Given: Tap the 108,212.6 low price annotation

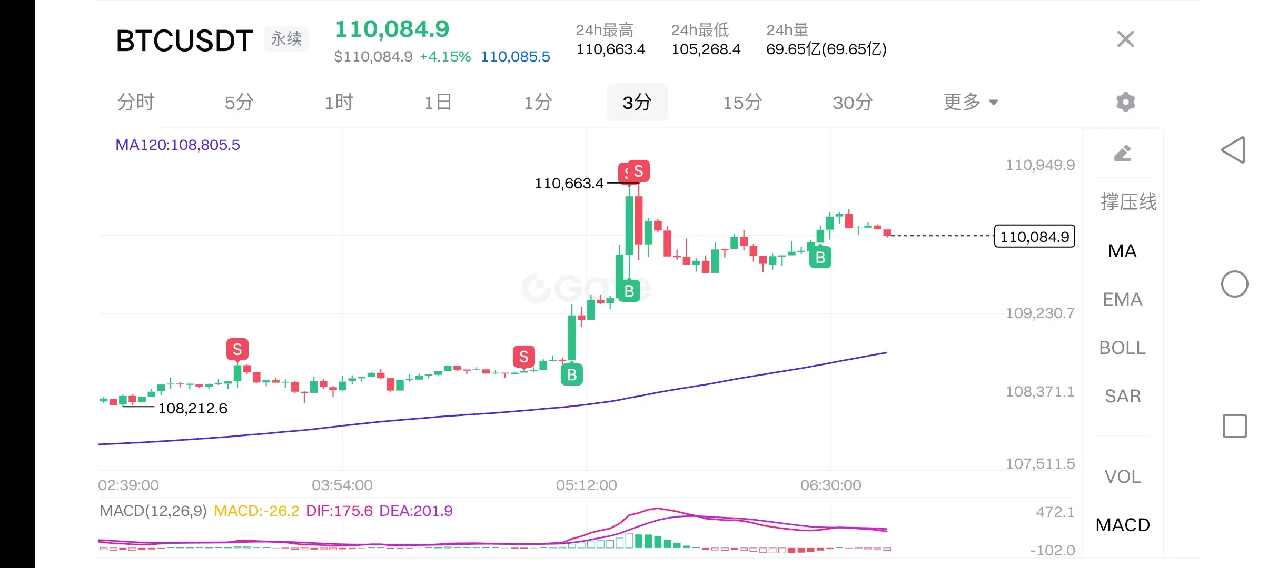Looking at the screenshot, I should tap(193, 408).
